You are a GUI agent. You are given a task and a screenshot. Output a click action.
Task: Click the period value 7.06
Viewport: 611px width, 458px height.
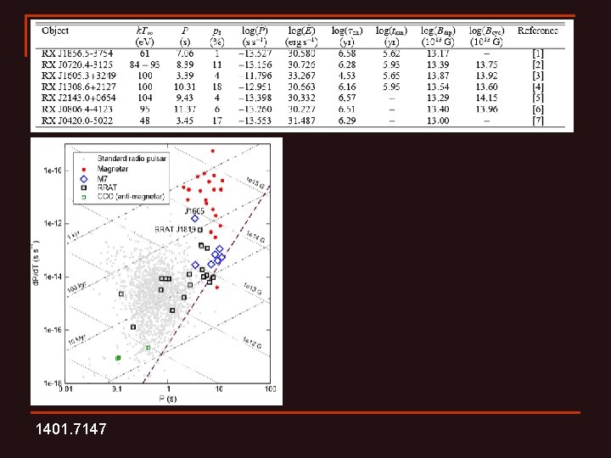[185, 53]
